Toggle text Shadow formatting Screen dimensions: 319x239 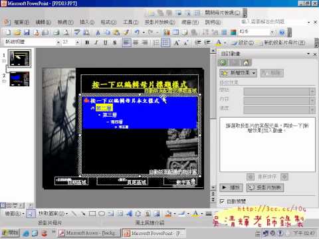click(114, 42)
